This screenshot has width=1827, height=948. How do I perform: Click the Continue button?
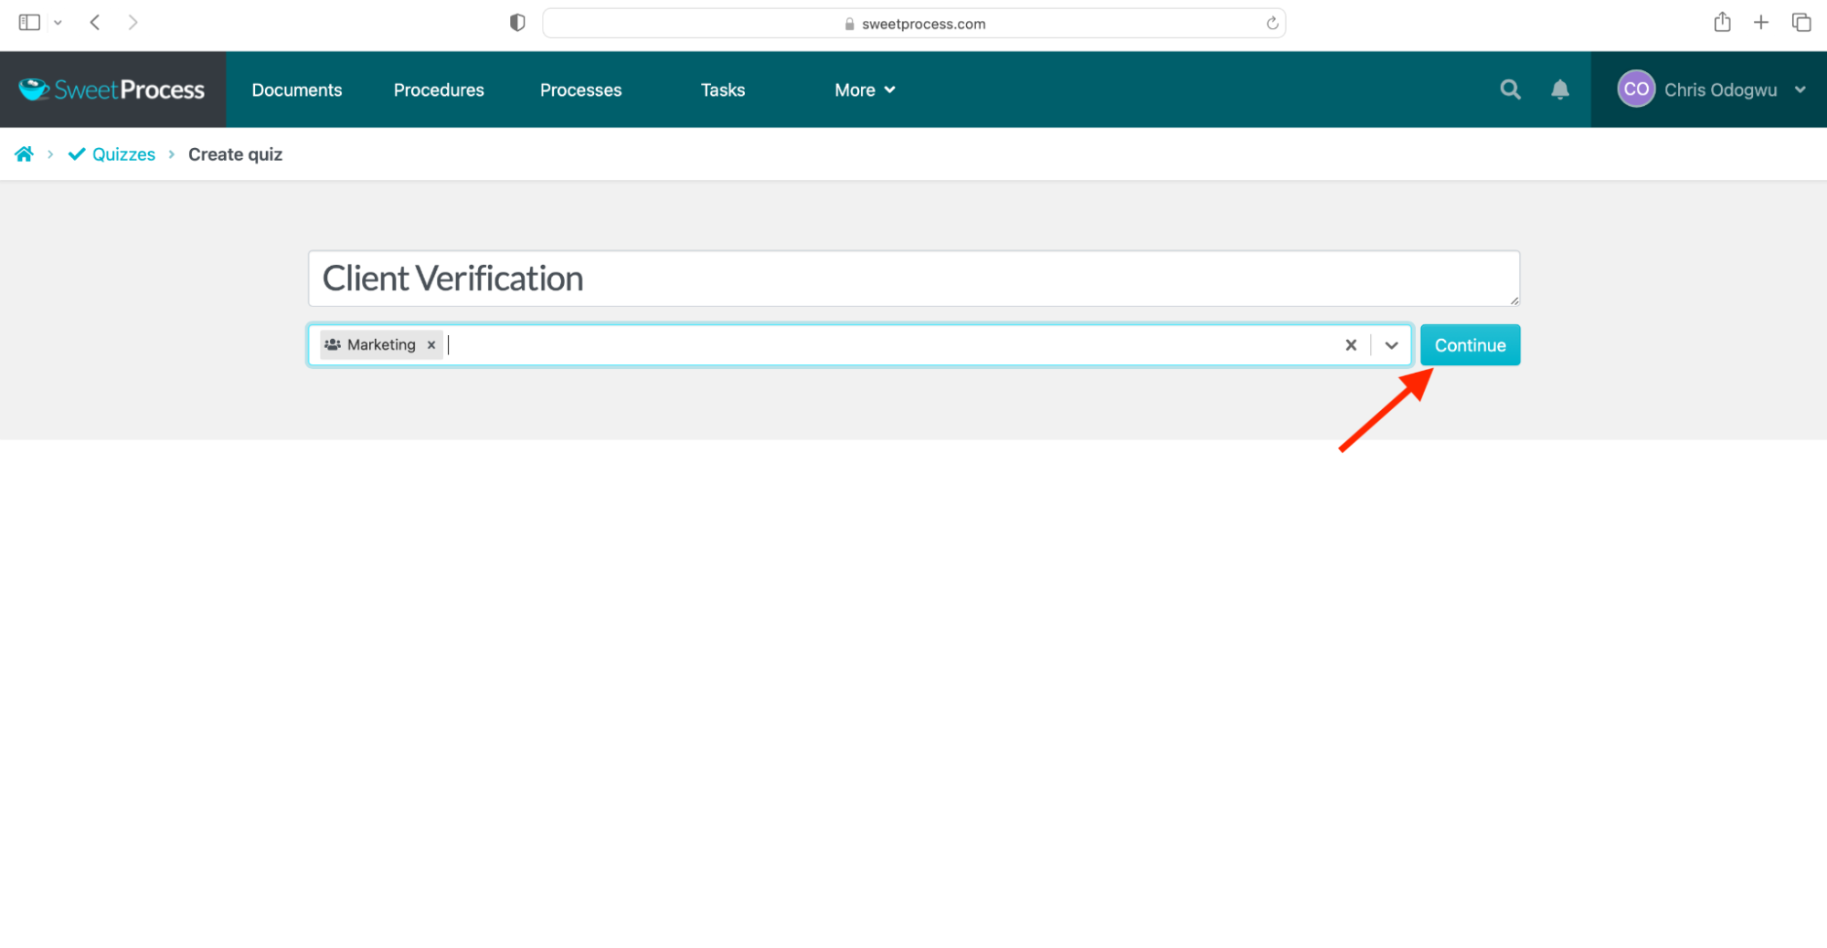tap(1470, 345)
